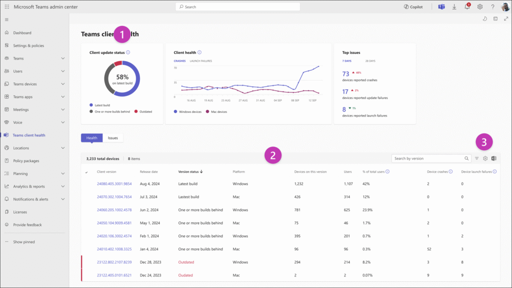Show info for Client update status
The width and height of the screenshot is (512, 288).
[128, 52]
